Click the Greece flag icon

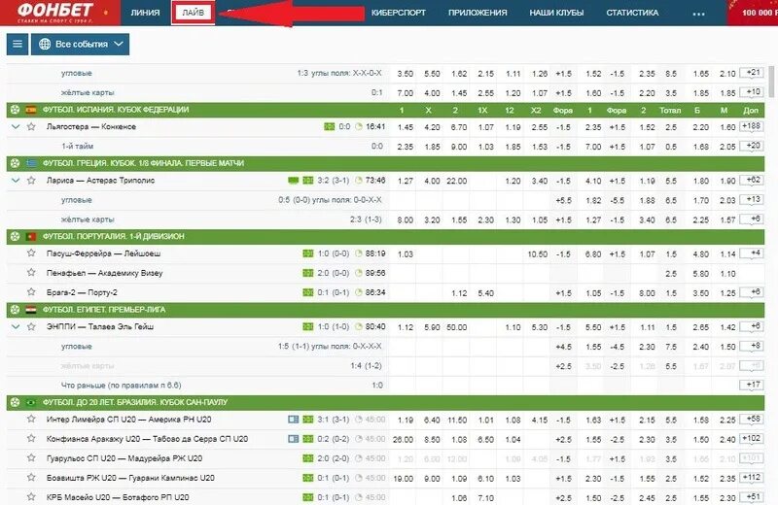31,163
